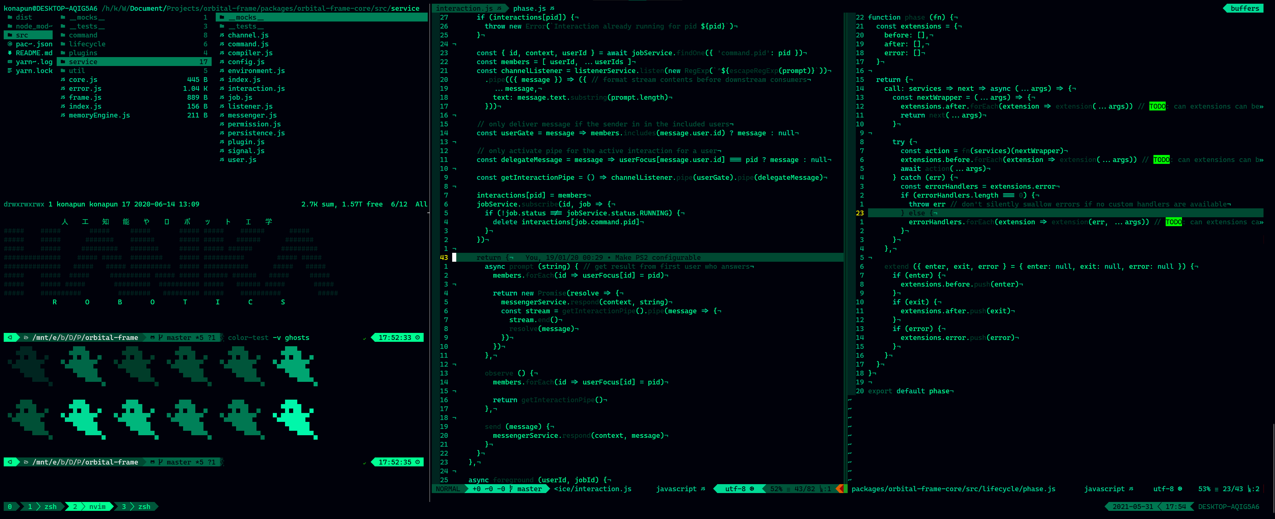Open the lifecycle directory in middle column

click(87, 44)
